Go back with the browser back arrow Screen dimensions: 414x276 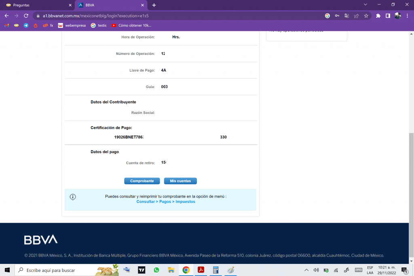click(6, 16)
